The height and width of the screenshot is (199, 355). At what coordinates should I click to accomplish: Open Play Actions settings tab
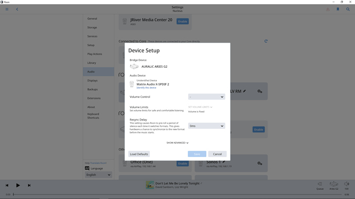(x=98, y=54)
